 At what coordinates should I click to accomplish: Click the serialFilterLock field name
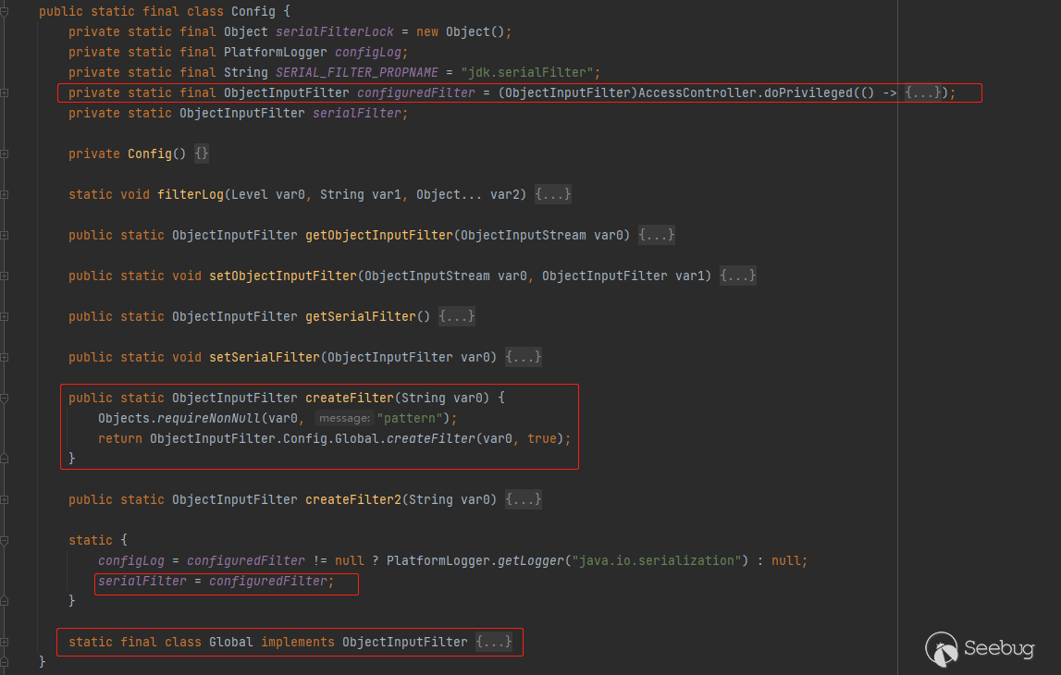334,31
